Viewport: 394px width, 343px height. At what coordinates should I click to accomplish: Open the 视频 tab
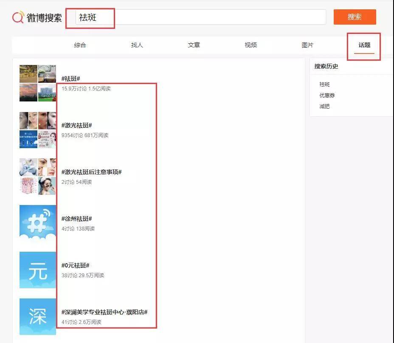[x=251, y=45]
